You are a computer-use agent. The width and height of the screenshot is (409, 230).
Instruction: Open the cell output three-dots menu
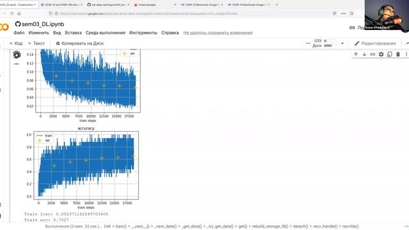coord(17,64)
